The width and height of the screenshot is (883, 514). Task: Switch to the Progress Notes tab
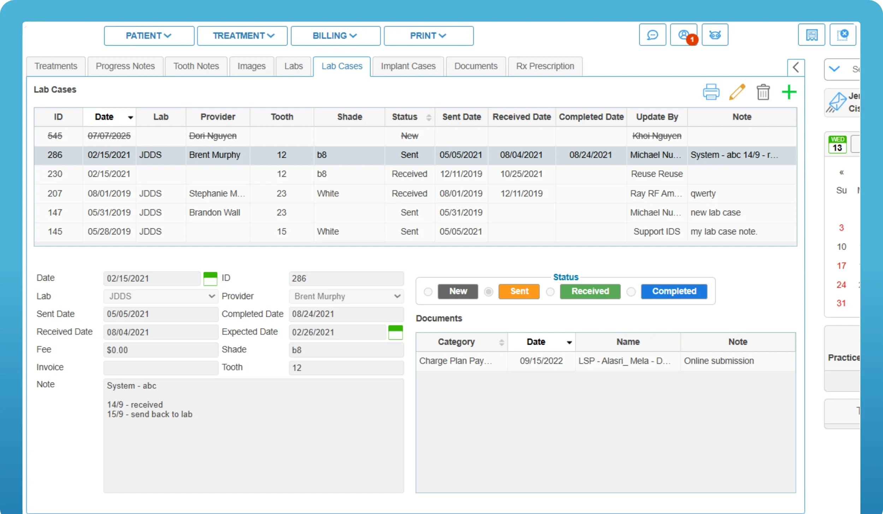(125, 66)
